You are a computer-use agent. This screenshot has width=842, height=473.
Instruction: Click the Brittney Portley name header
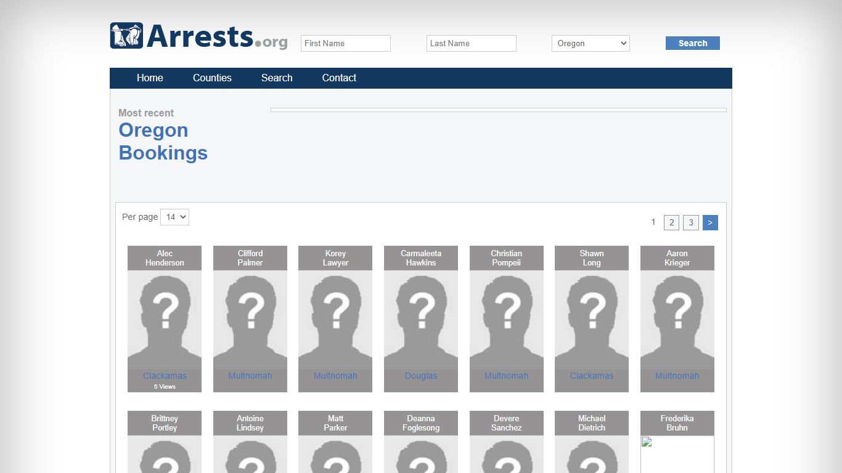coord(165,423)
